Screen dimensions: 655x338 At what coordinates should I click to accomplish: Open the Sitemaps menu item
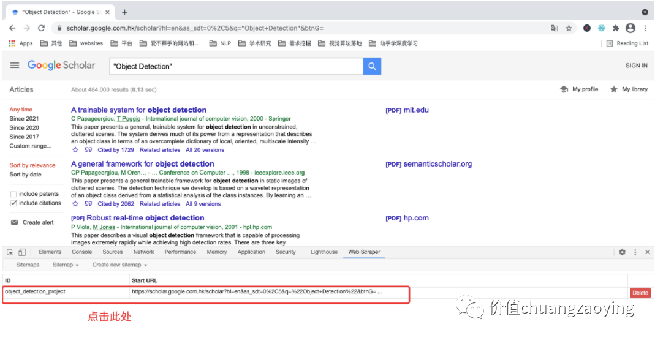pos(28,265)
